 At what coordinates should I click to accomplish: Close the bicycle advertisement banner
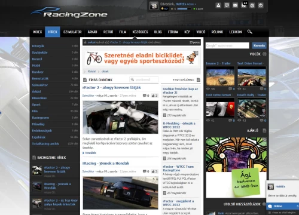[x=196, y=53]
